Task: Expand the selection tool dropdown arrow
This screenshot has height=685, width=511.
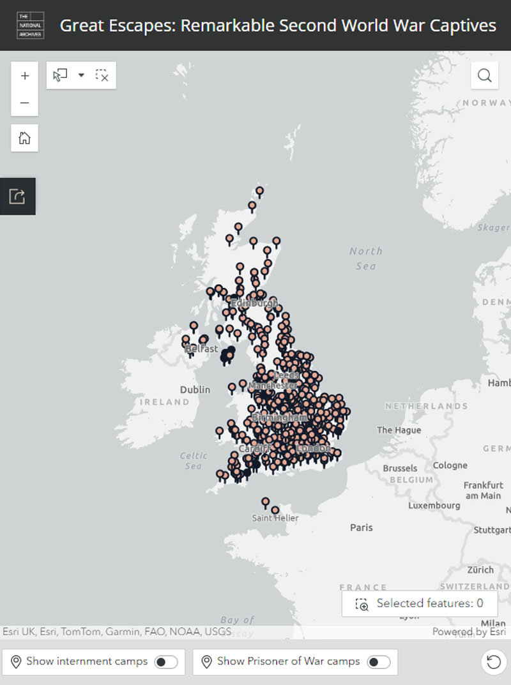Action: click(81, 75)
